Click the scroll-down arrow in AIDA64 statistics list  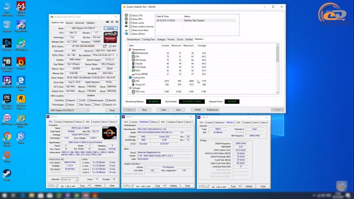(x=277, y=92)
